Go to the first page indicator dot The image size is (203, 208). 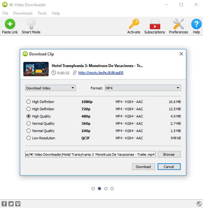coord(93,189)
